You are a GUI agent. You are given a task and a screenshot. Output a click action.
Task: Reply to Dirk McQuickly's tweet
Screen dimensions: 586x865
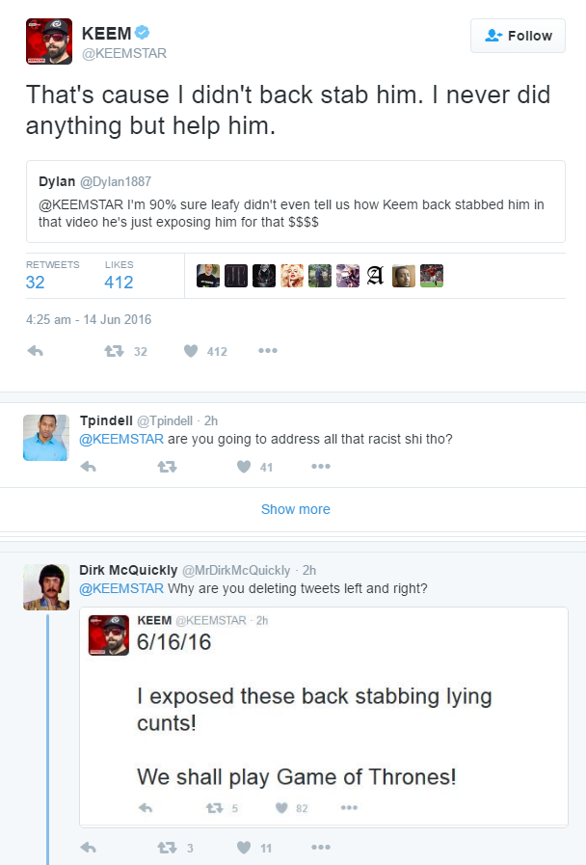pos(89,848)
